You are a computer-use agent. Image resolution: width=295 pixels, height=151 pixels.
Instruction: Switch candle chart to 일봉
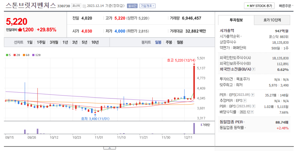[158, 42]
